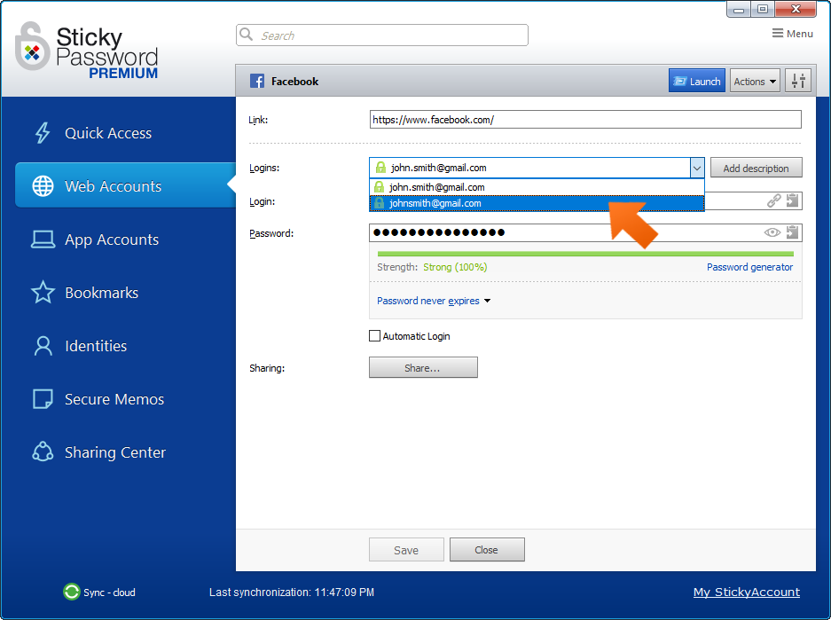This screenshot has height=620, width=831.
Task: Expand Password never expires dropdown
Action: [x=434, y=301]
